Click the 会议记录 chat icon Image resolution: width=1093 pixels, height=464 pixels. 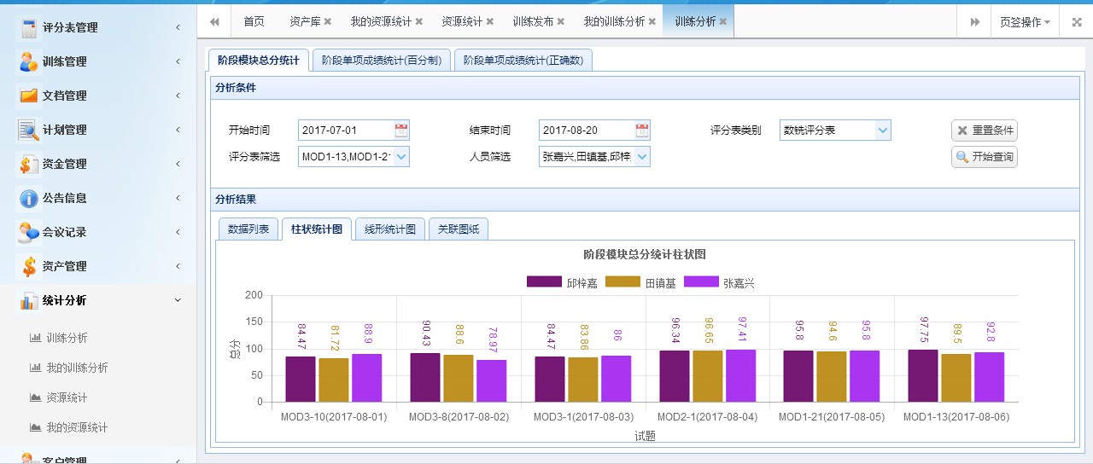29,232
